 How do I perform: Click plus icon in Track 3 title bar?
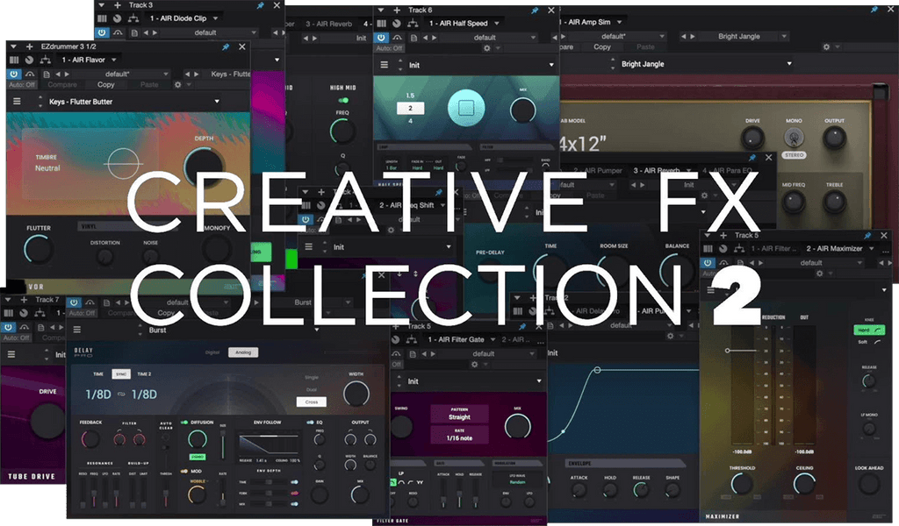point(118,5)
